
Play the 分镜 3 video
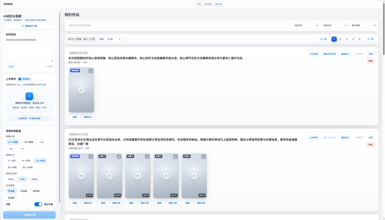(166, 176)
